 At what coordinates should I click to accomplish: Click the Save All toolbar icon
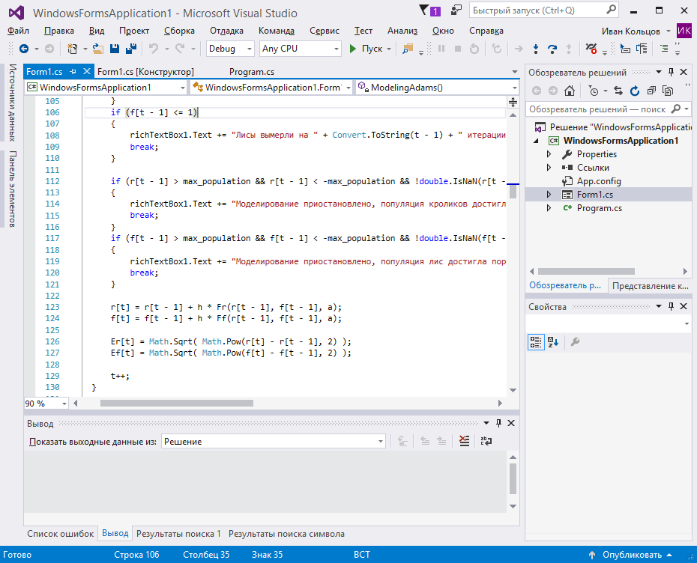(x=131, y=49)
